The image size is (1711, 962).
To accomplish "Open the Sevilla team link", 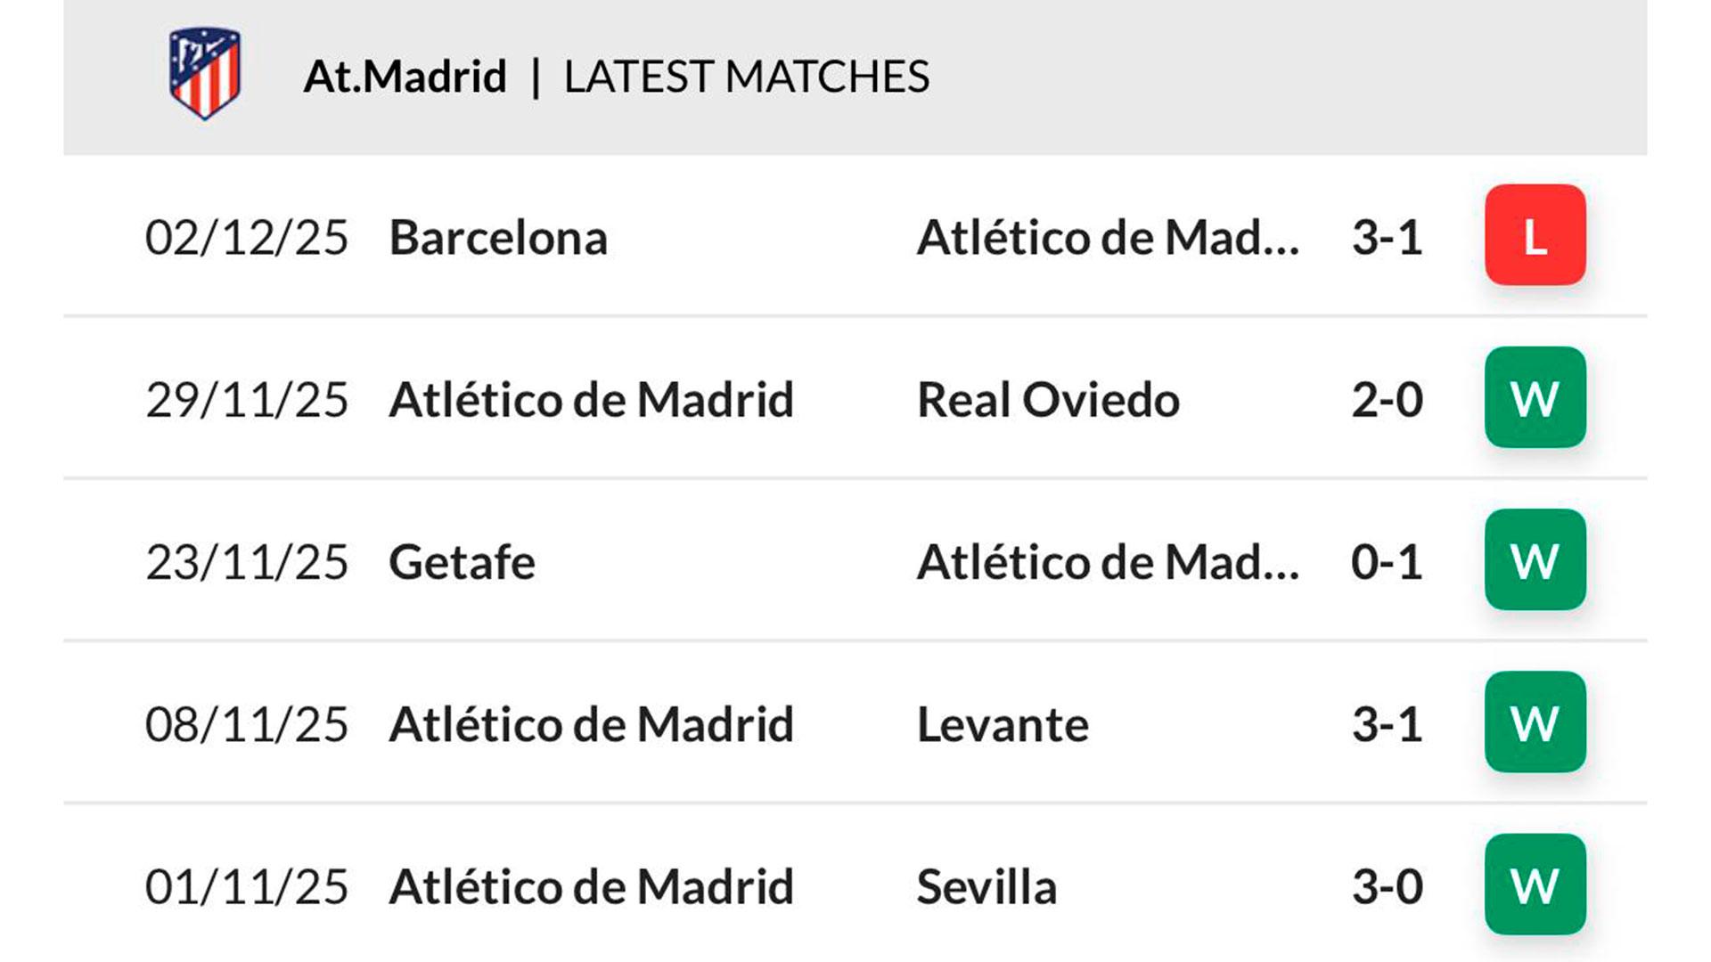I will tap(986, 887).
